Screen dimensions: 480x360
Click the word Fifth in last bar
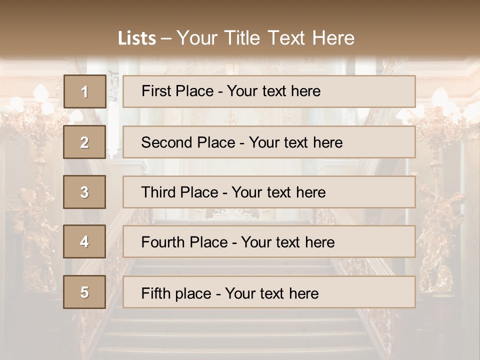156,293
